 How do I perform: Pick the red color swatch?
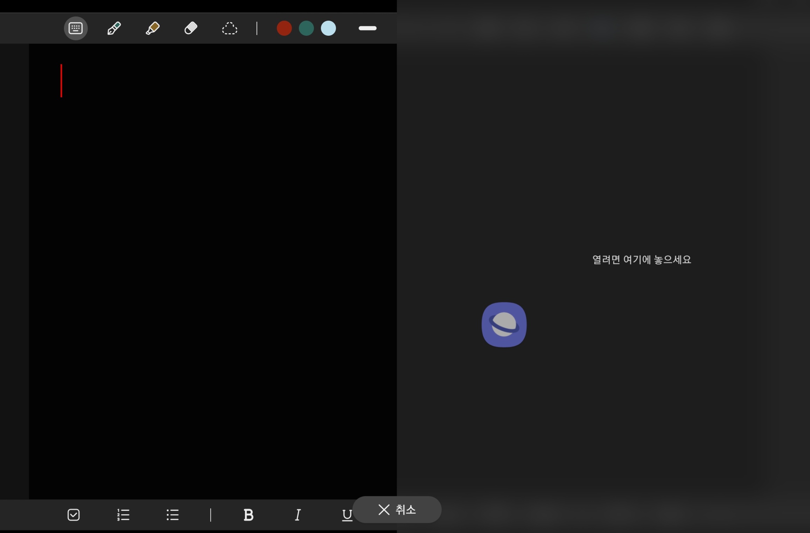pyautogui.click(x=284, y=28)
